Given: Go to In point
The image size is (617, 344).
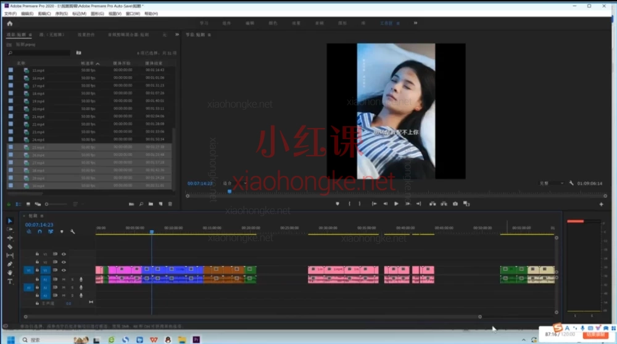Looking at the screenshot, I should click(375, 204).
